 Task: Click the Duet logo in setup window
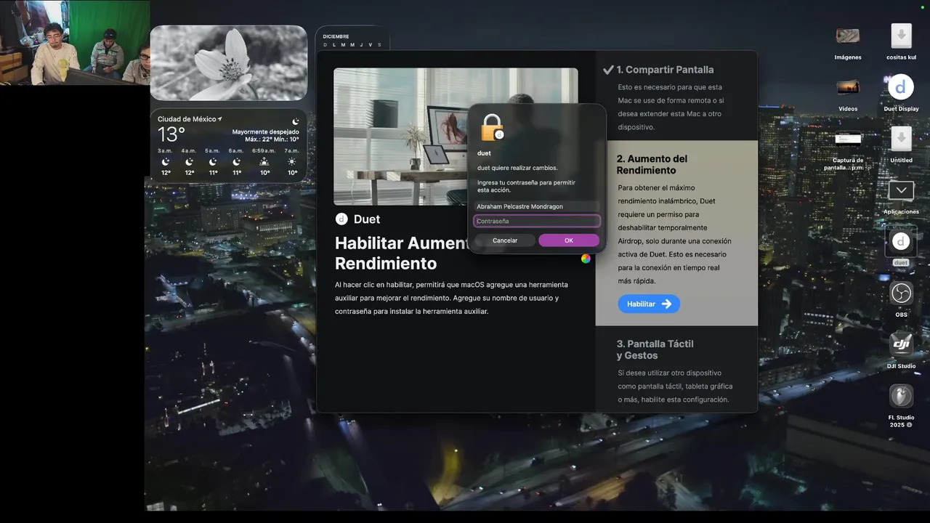tap(341, 219)
